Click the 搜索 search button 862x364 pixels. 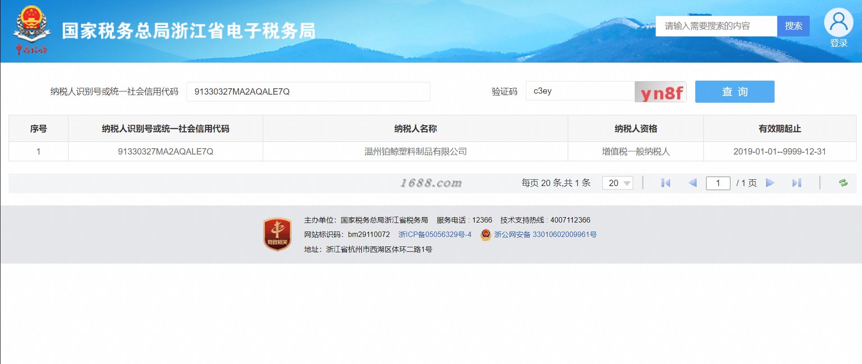coord(793,26)
